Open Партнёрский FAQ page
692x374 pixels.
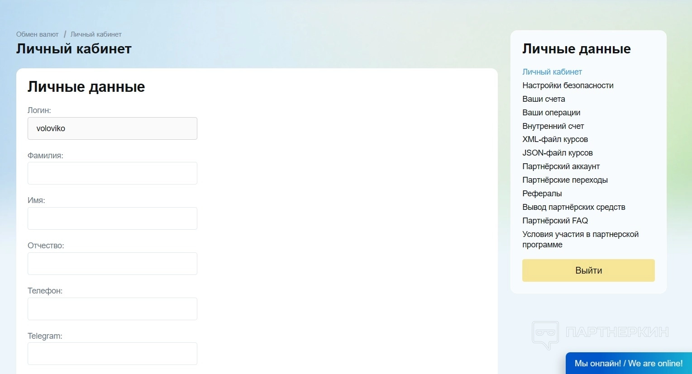tap(555, 221)
